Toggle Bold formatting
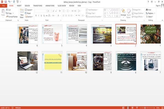The image size is (164, 109). tap(36, 16)
